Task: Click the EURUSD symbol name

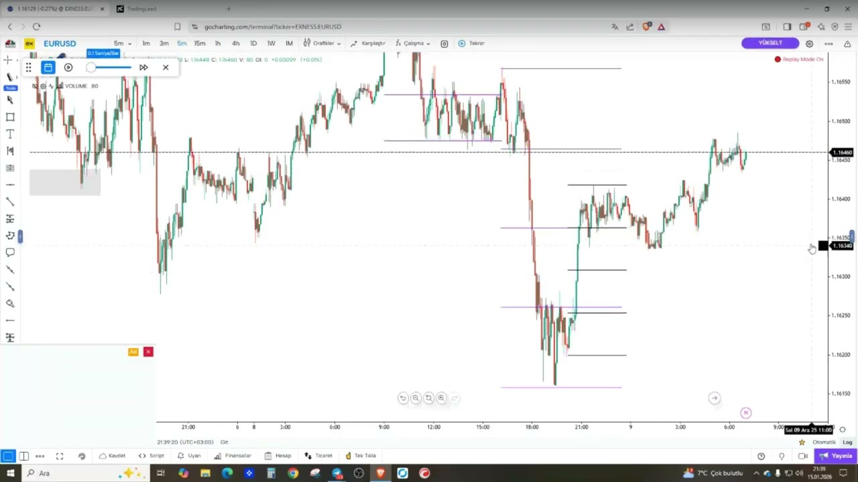Action: (x=60, y=44)
